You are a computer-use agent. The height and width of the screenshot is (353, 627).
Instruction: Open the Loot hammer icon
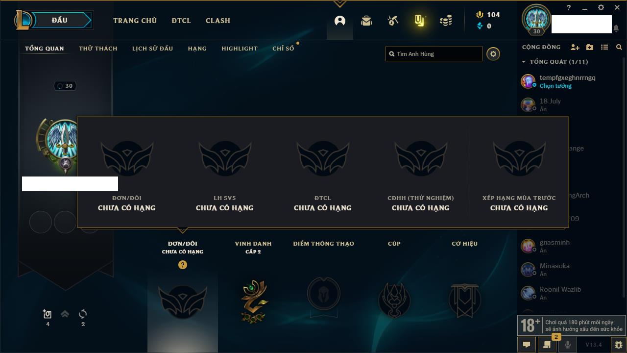click(x=393, y=21)
